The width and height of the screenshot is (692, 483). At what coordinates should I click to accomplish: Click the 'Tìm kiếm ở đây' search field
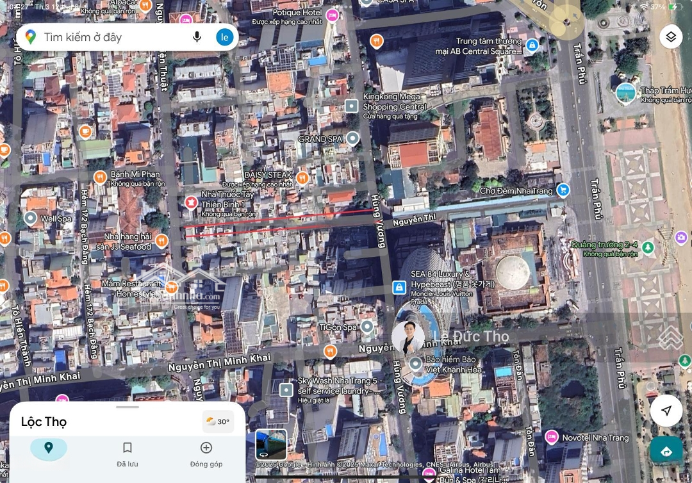[x=115, y=37]
